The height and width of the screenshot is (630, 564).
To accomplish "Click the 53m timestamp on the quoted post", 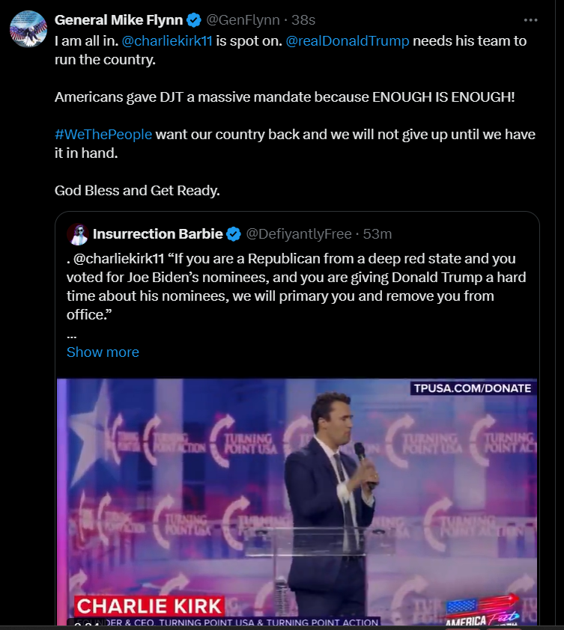I will 377,234.
